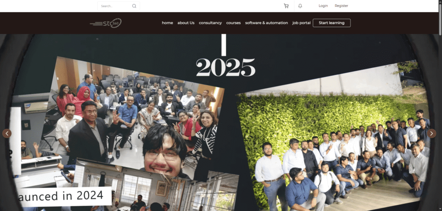Click the vertical page scrollbar

tap(440, 105)
